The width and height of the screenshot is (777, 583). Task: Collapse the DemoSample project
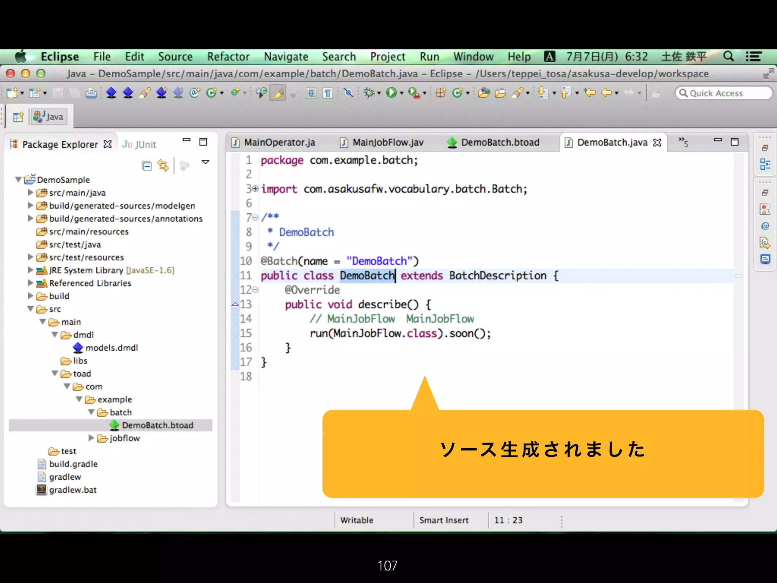tap(18, 179)
